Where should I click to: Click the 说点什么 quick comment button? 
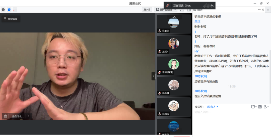tap(18, 116)
